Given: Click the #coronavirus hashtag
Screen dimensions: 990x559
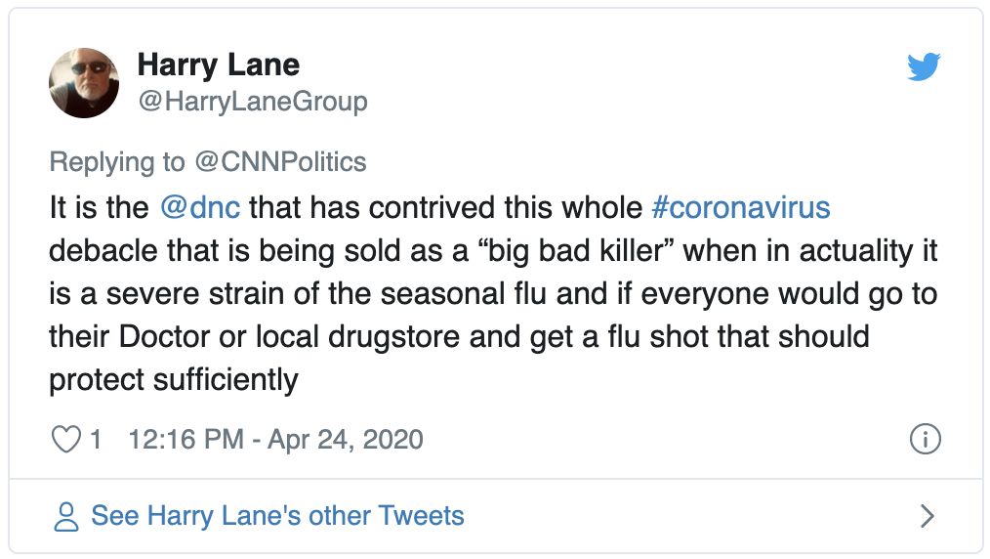Looking at the screenshot, I should pyautogui.click(x=741, y=208).
